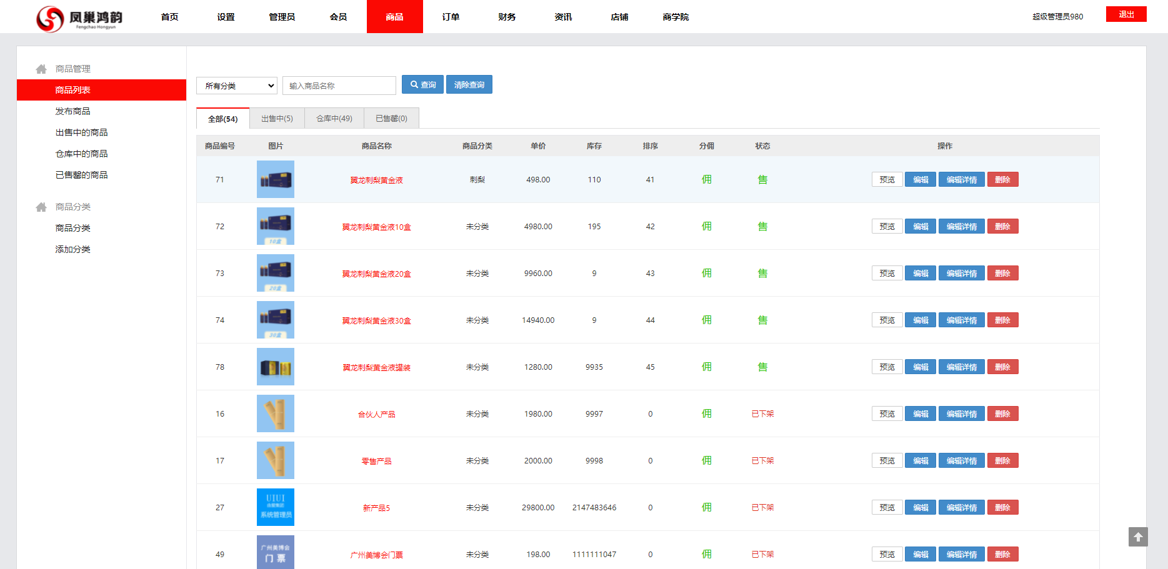Click the 售 status icon for product 71
The height and width of the screenshot is (569, 1168).
pos(762,179)
